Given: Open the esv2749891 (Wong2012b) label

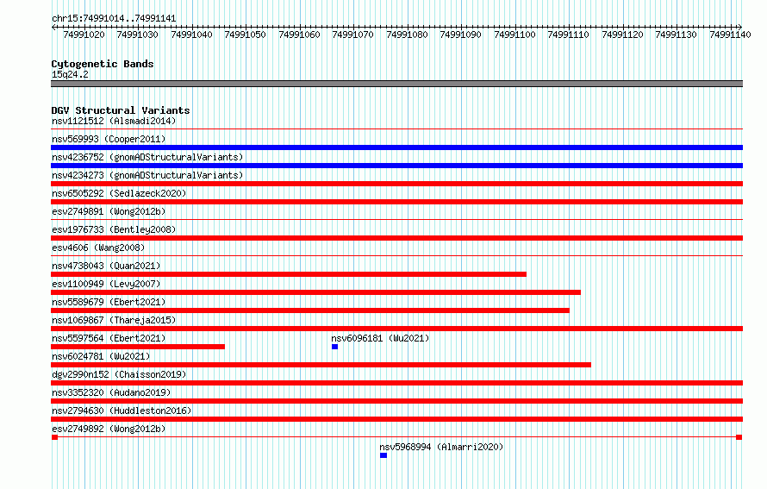Looking at the screenshot, I should (x=109, y=211).
